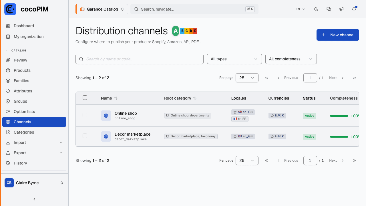Open Claire Byrne user menu

point(34,183)
